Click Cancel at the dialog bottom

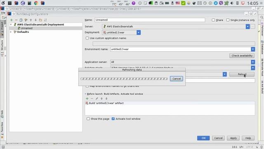coord(218,138)
